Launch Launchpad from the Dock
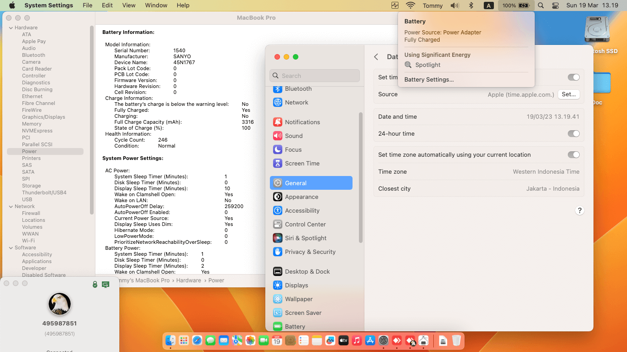This screenshot has height=352, width=627. 184,341
